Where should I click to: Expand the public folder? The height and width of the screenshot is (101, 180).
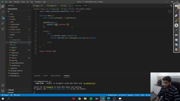19,35
